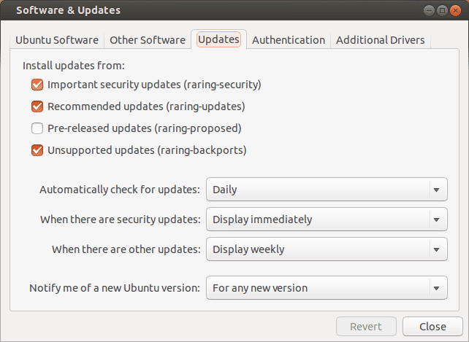This screenshot has height=342, width=469.
Task: Disable Unsupported updates (raring-backports)
Action: point(37,151)
